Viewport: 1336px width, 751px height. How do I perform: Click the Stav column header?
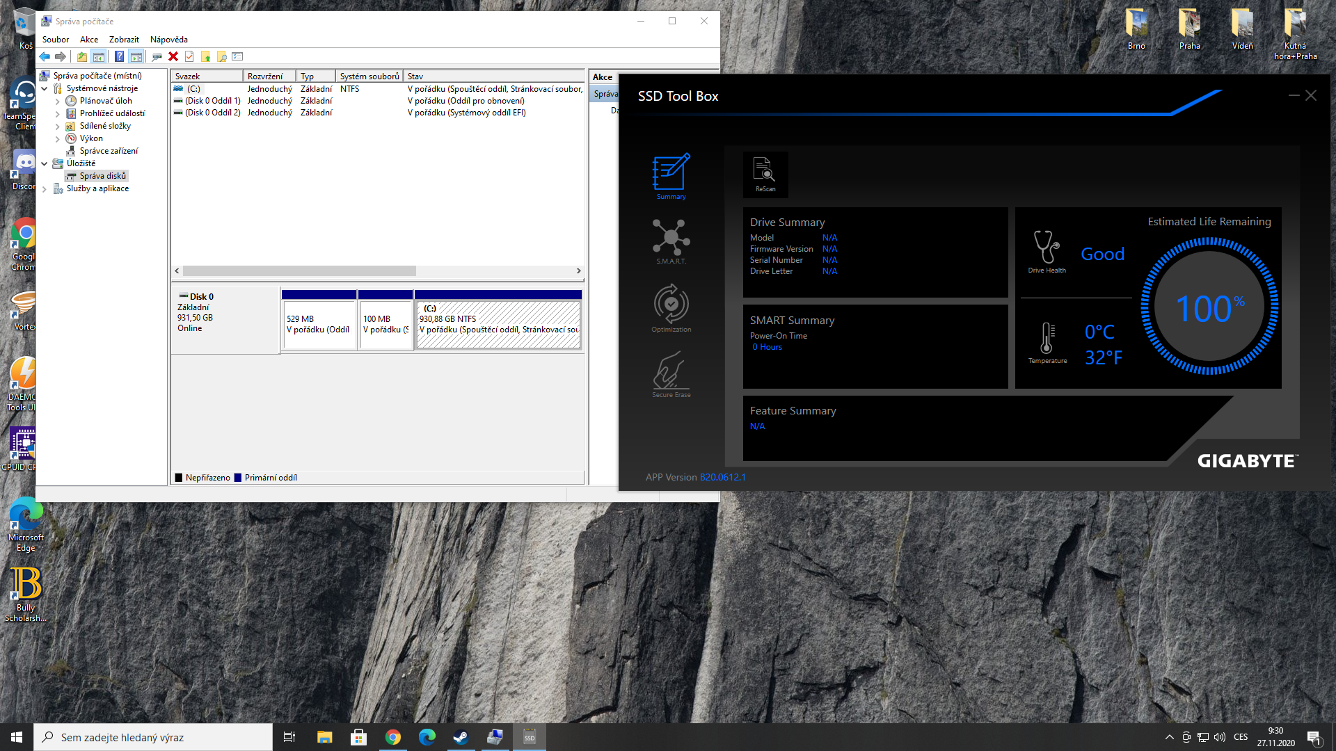click(487, 76)
